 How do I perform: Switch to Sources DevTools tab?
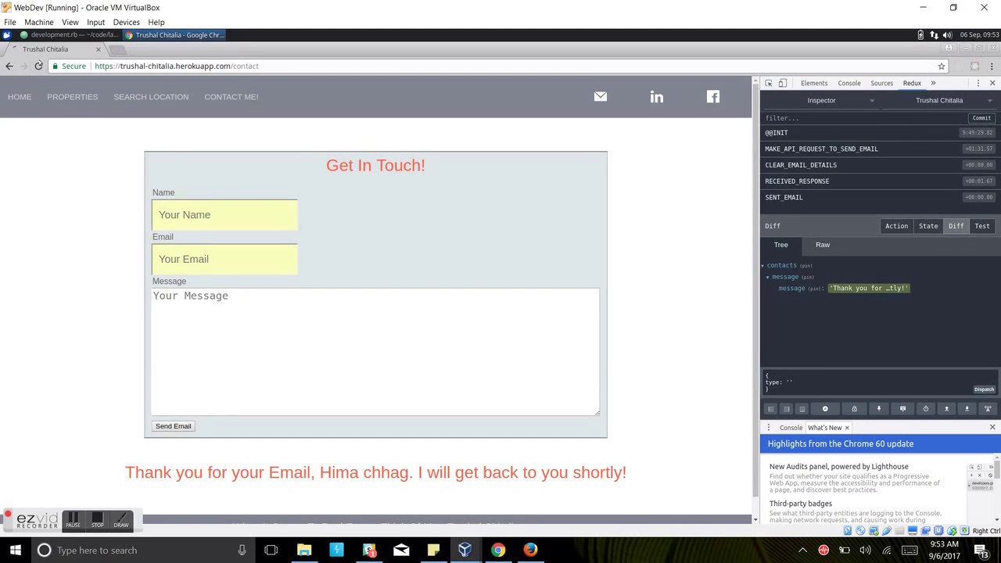coord(881,83)
